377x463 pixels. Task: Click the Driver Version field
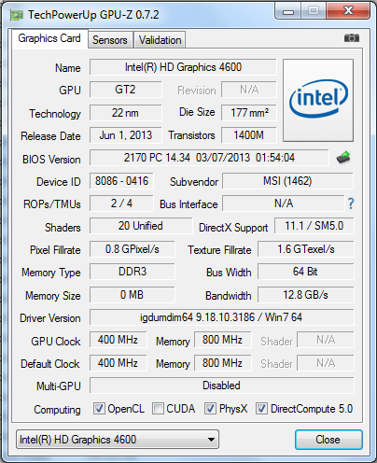[x=222, y=317]
